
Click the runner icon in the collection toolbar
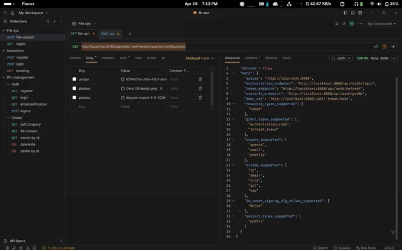pos(344,24)
